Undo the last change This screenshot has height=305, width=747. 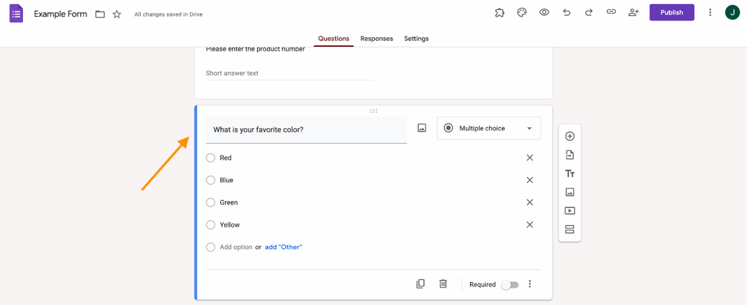coord(567,12)
